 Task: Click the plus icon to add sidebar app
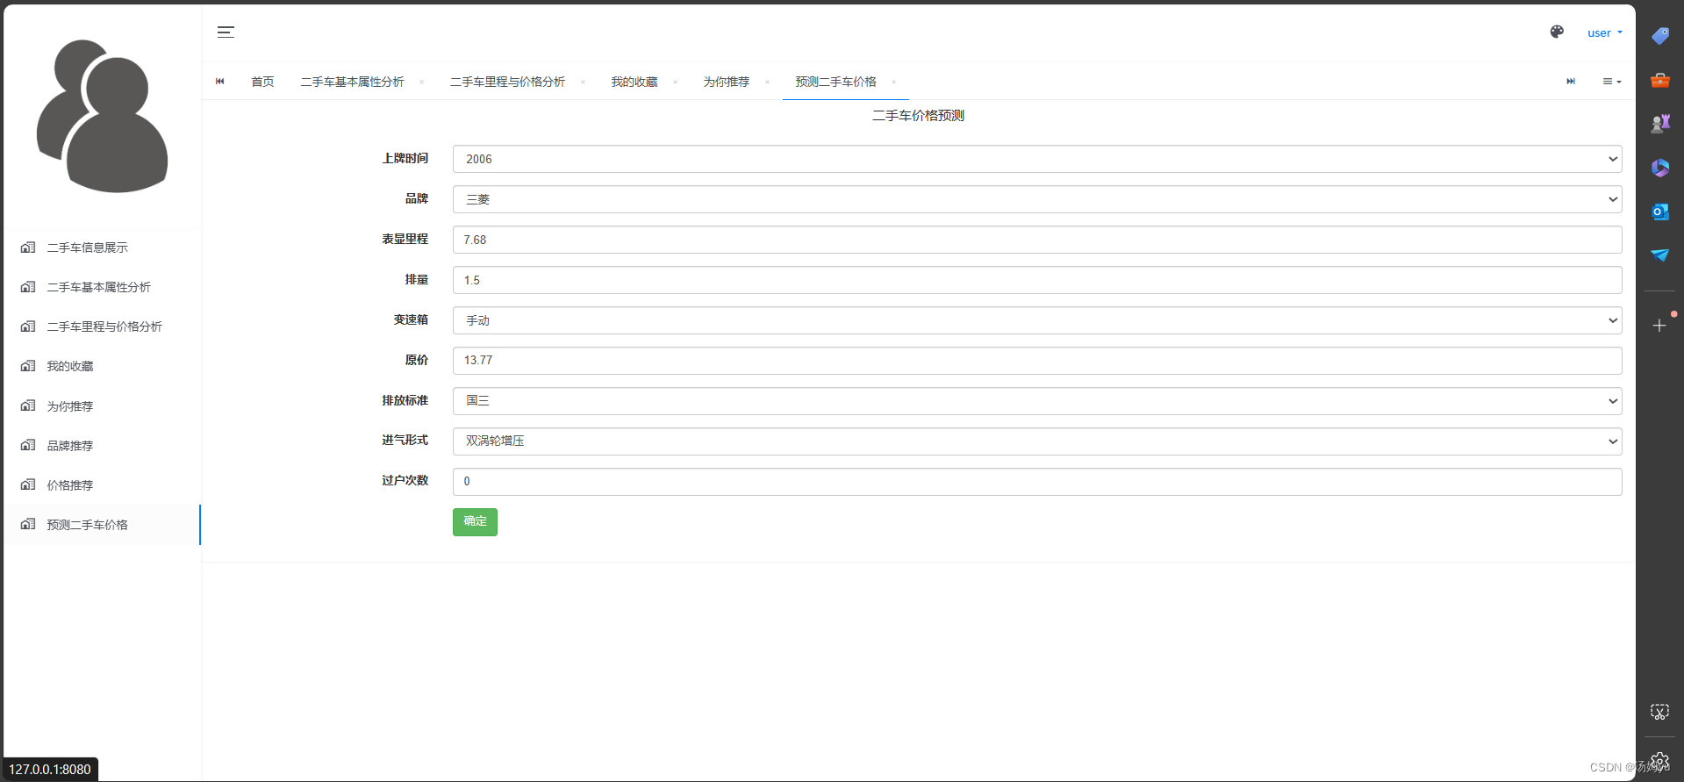[x=1659, y=326]
